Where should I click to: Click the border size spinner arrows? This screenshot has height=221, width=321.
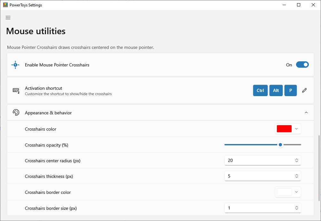297,208
